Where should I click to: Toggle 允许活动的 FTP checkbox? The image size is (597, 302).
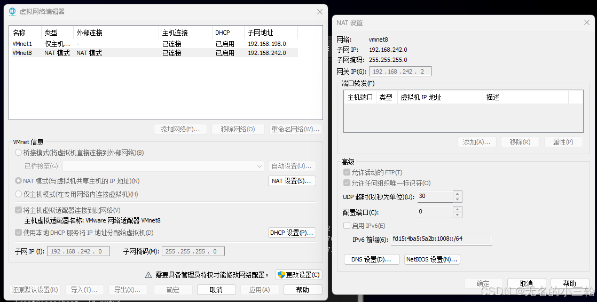[347, 172]
